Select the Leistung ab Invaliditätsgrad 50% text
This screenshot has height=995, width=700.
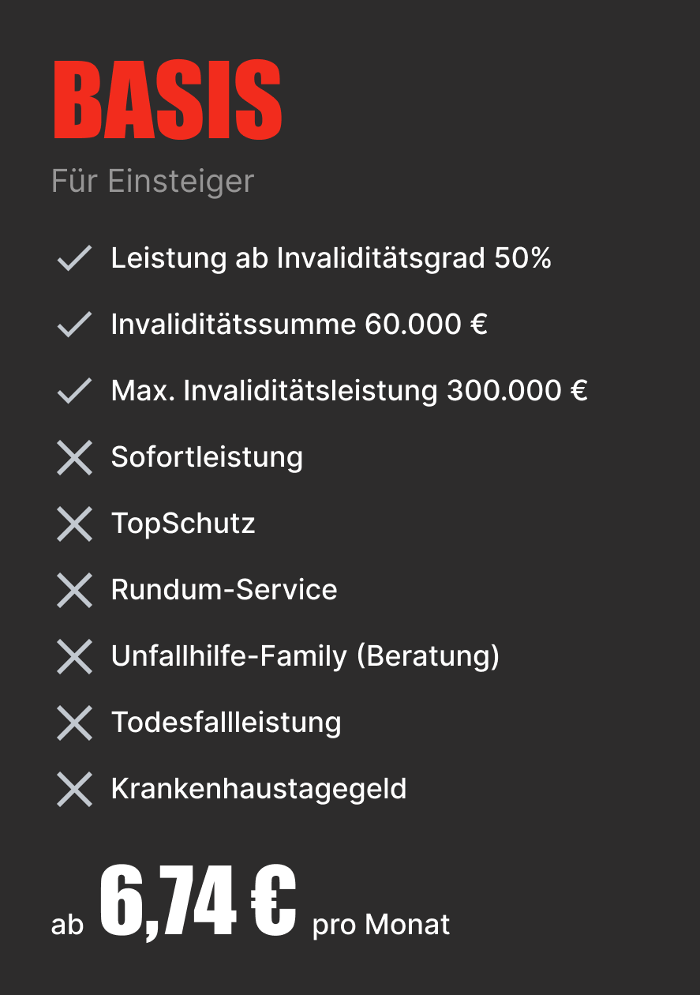coord(331,258)
